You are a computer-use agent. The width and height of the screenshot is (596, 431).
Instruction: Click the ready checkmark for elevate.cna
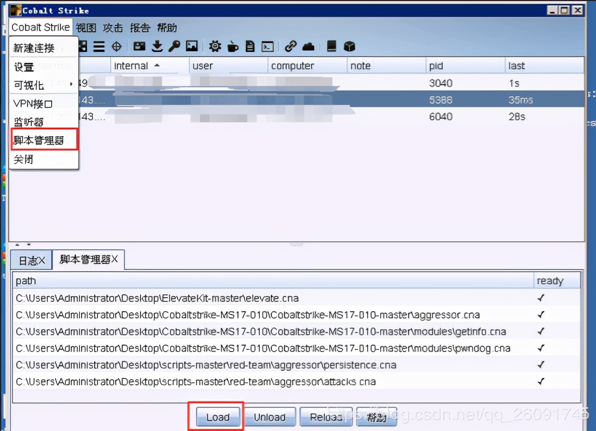point(541,298)
